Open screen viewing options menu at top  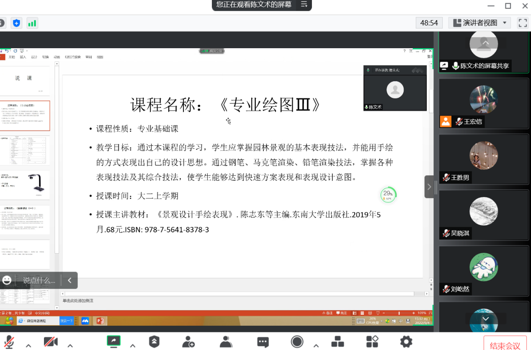pos(304,5)
